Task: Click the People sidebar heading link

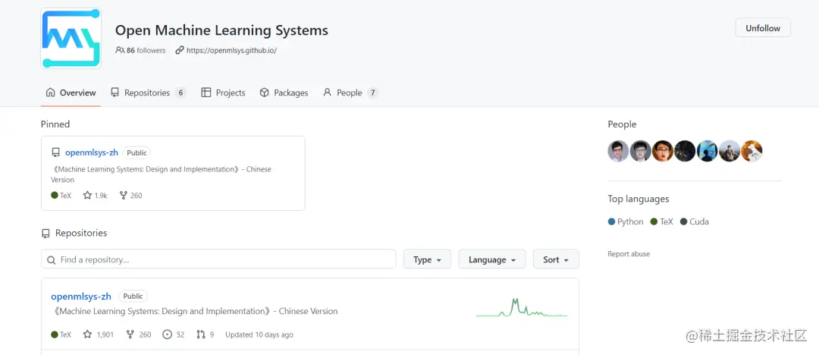Action: tap(622, 124)
